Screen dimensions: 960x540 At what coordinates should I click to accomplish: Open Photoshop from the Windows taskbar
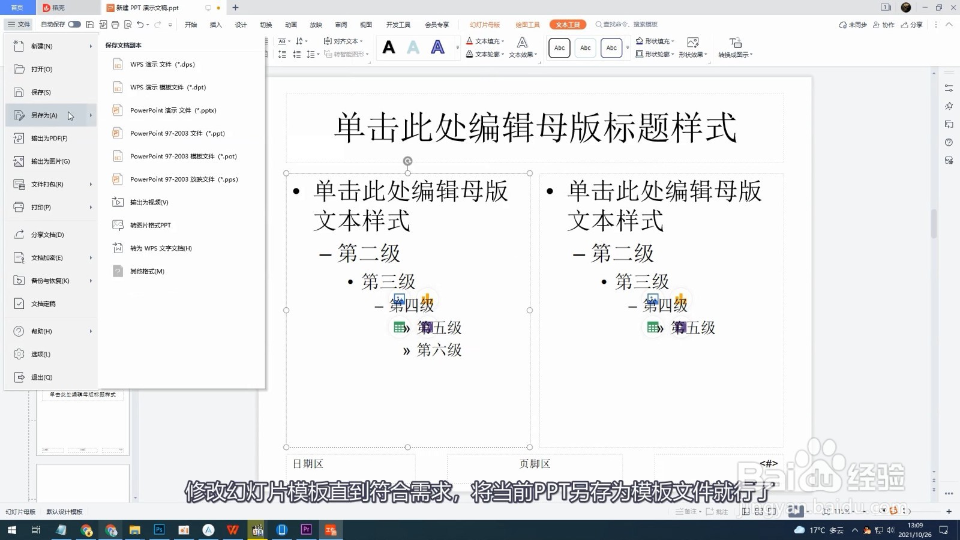tap(159, 530)
